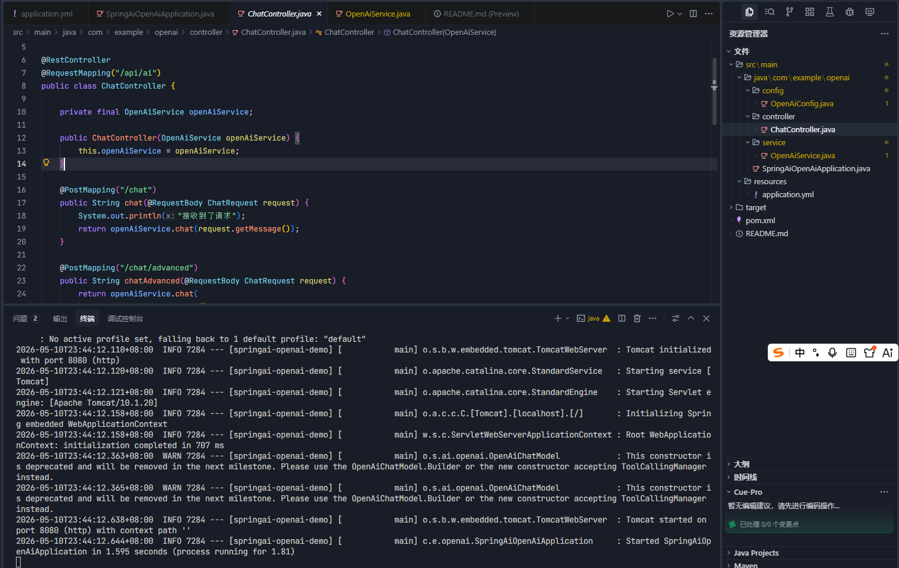Click breadcrumb ChatController(OpenAiService) segment
Image resolution: width=899 pixels, height=568 pixels.
pos(440,32)
